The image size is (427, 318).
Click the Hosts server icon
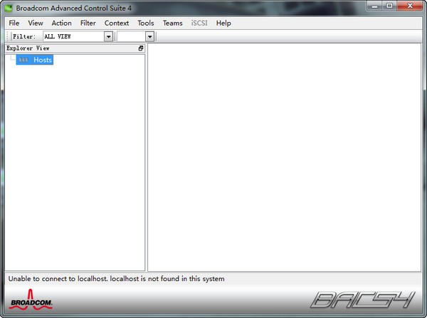click(23, 60)
